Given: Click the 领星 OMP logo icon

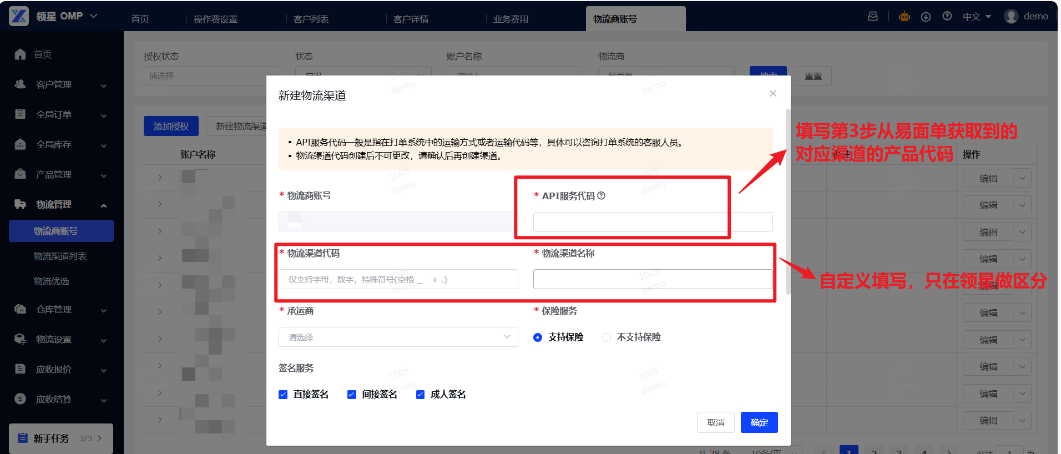Looking at the screenshot, I should (19, 16).
